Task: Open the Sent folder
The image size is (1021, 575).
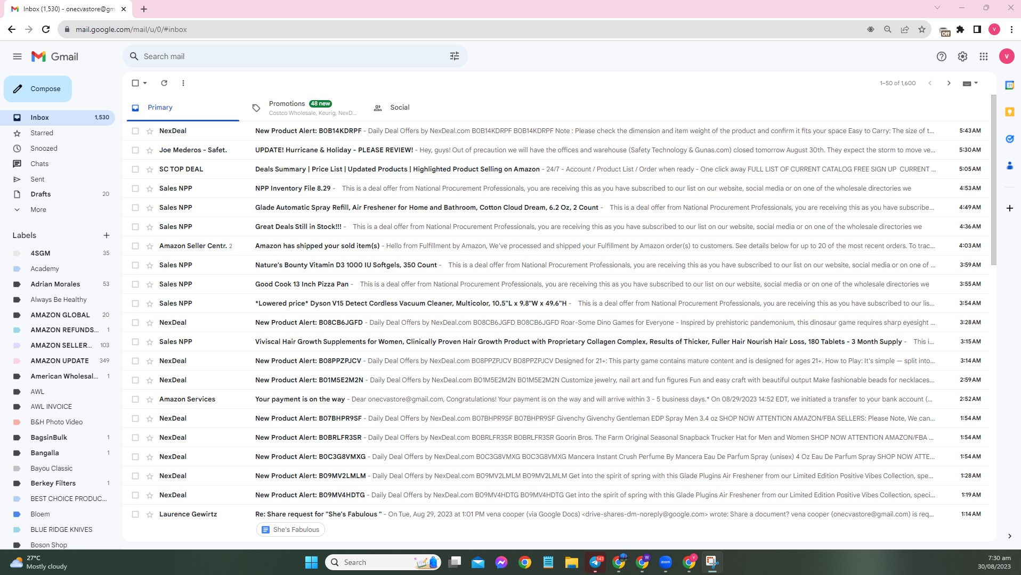Action: coord(37,179)
